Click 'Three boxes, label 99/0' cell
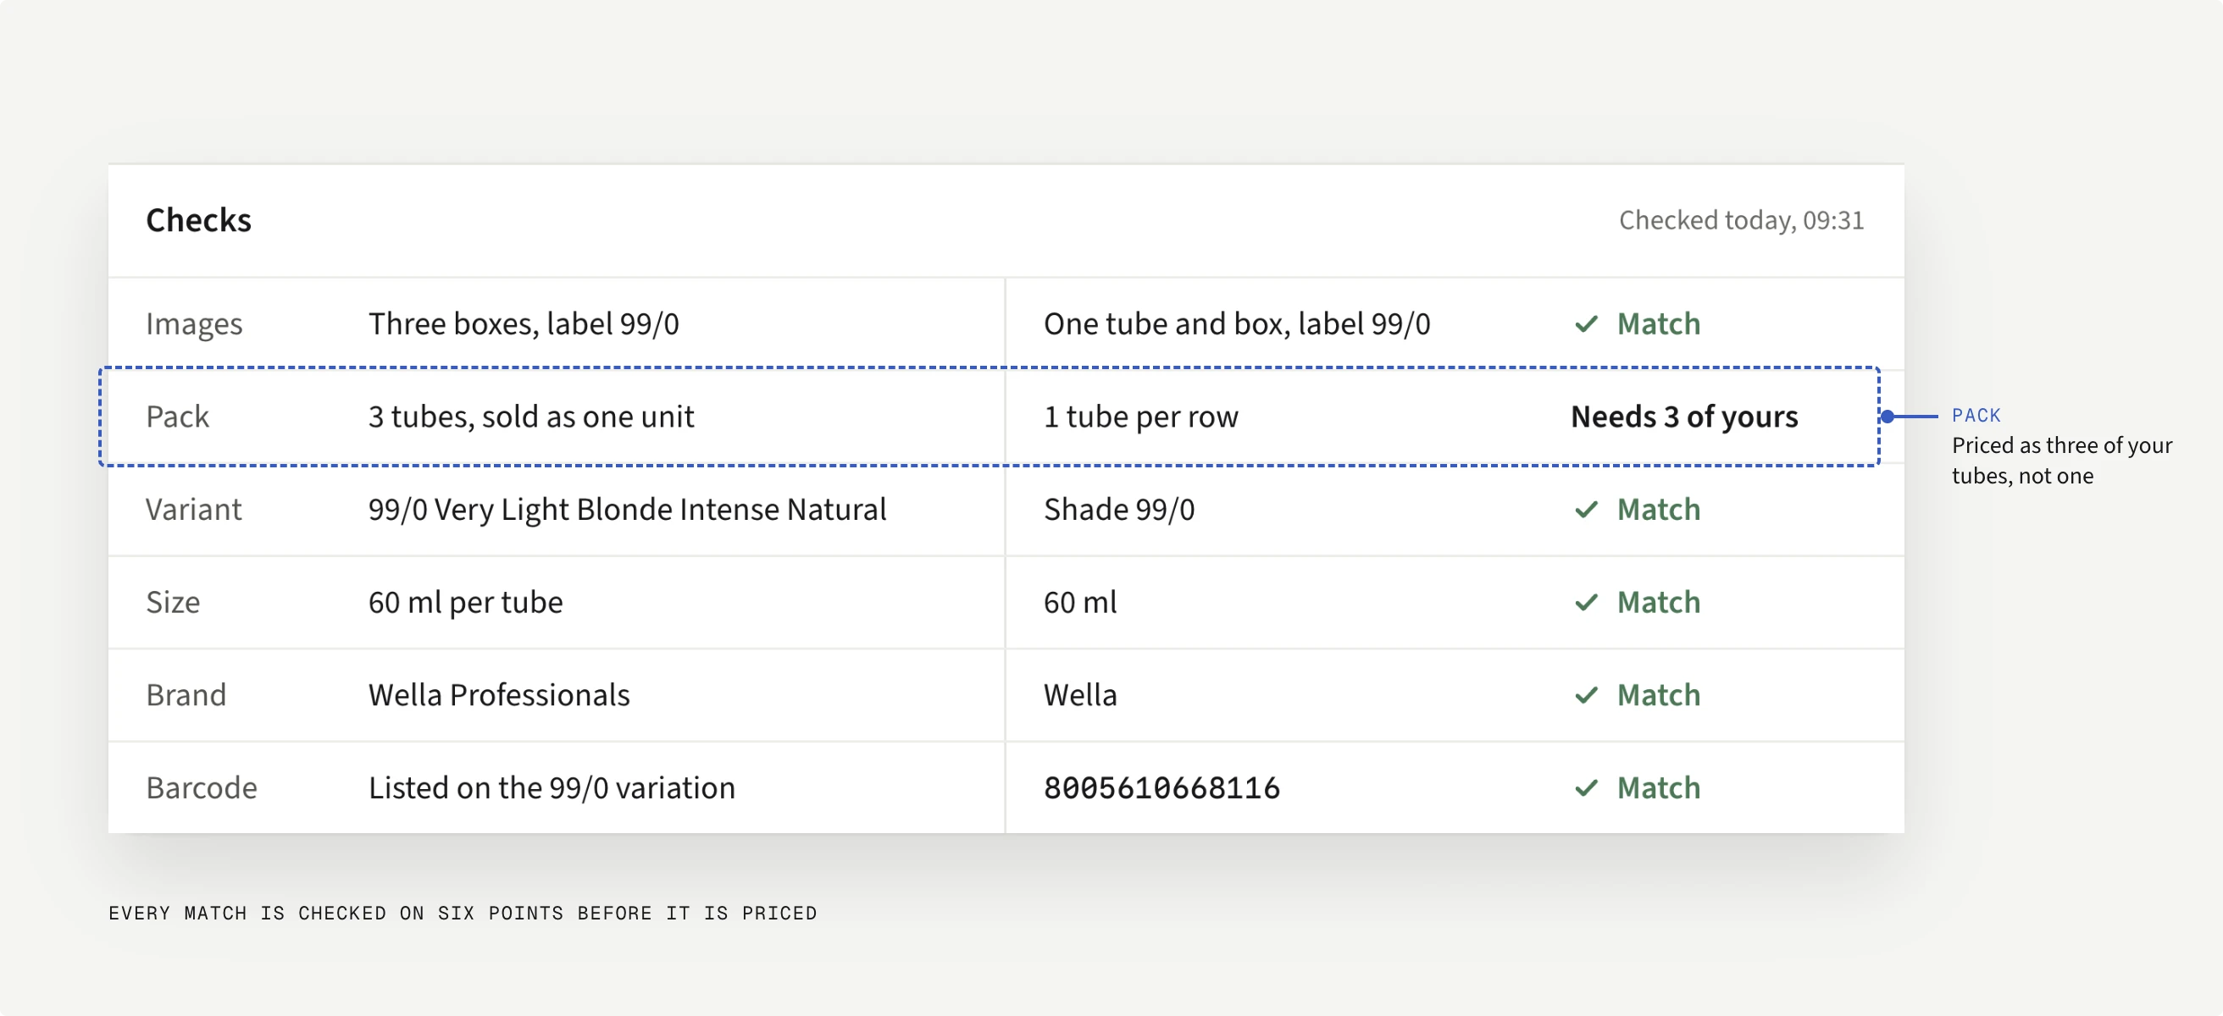 pyautogui.click(x=524, y=324)
